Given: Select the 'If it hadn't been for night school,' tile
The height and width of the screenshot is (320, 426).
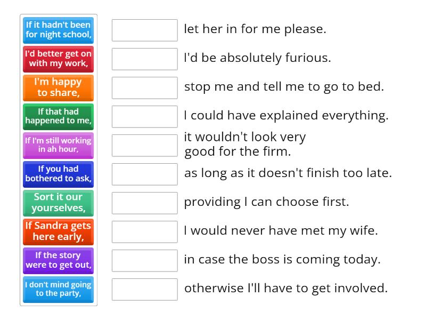Looking at the screenshot, I should pos(58,30).
